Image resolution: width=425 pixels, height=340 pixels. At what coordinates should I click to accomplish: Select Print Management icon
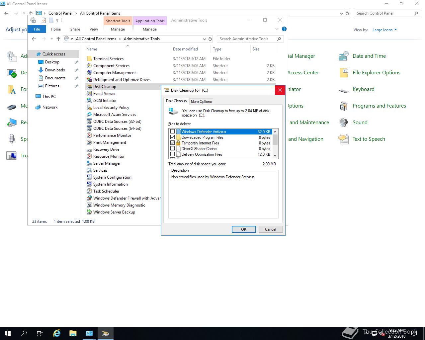point(89,142)
